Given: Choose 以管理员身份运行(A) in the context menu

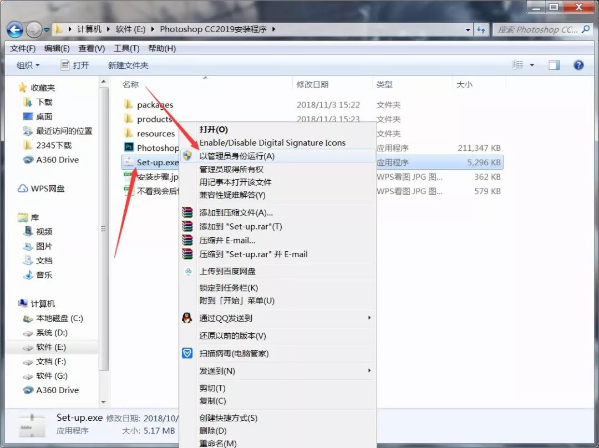Looking at the screenshot, I should coord(278,156).
